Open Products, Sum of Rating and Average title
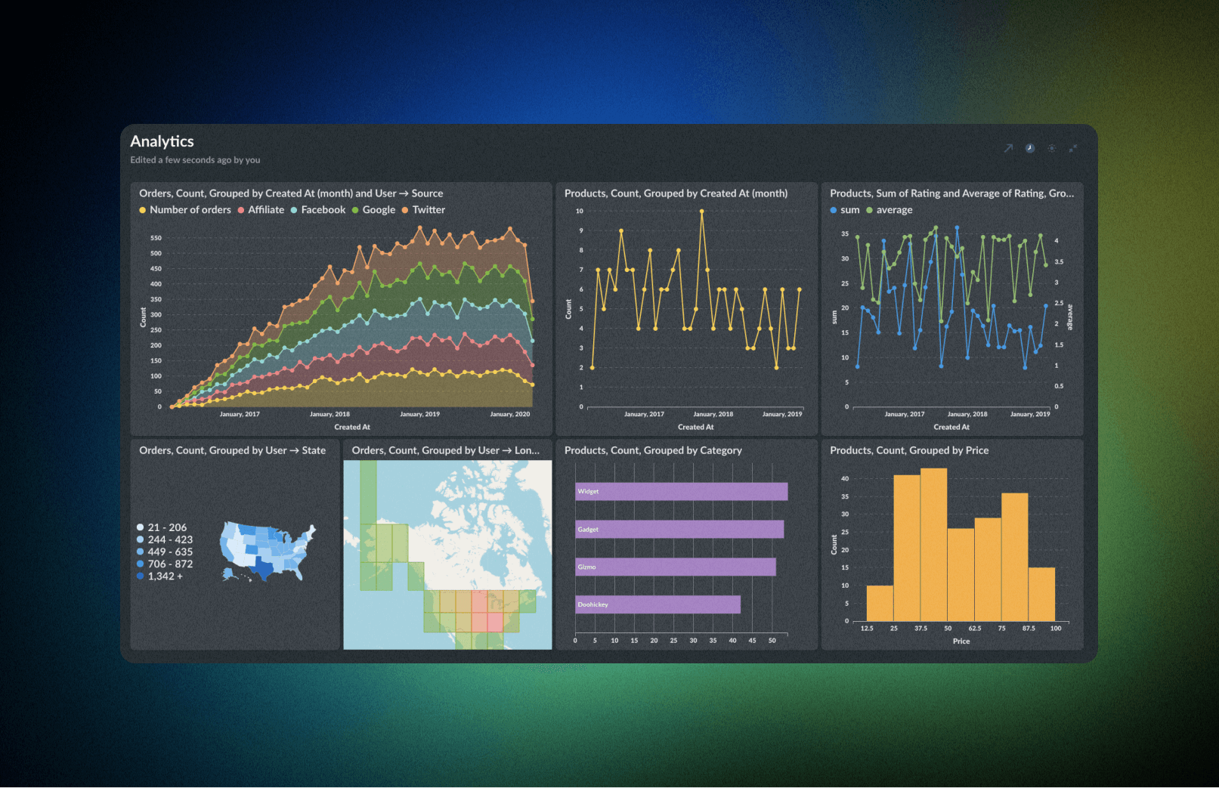 tap(951, 193)
